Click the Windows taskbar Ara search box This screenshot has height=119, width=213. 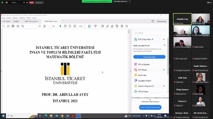coord(22,116)
